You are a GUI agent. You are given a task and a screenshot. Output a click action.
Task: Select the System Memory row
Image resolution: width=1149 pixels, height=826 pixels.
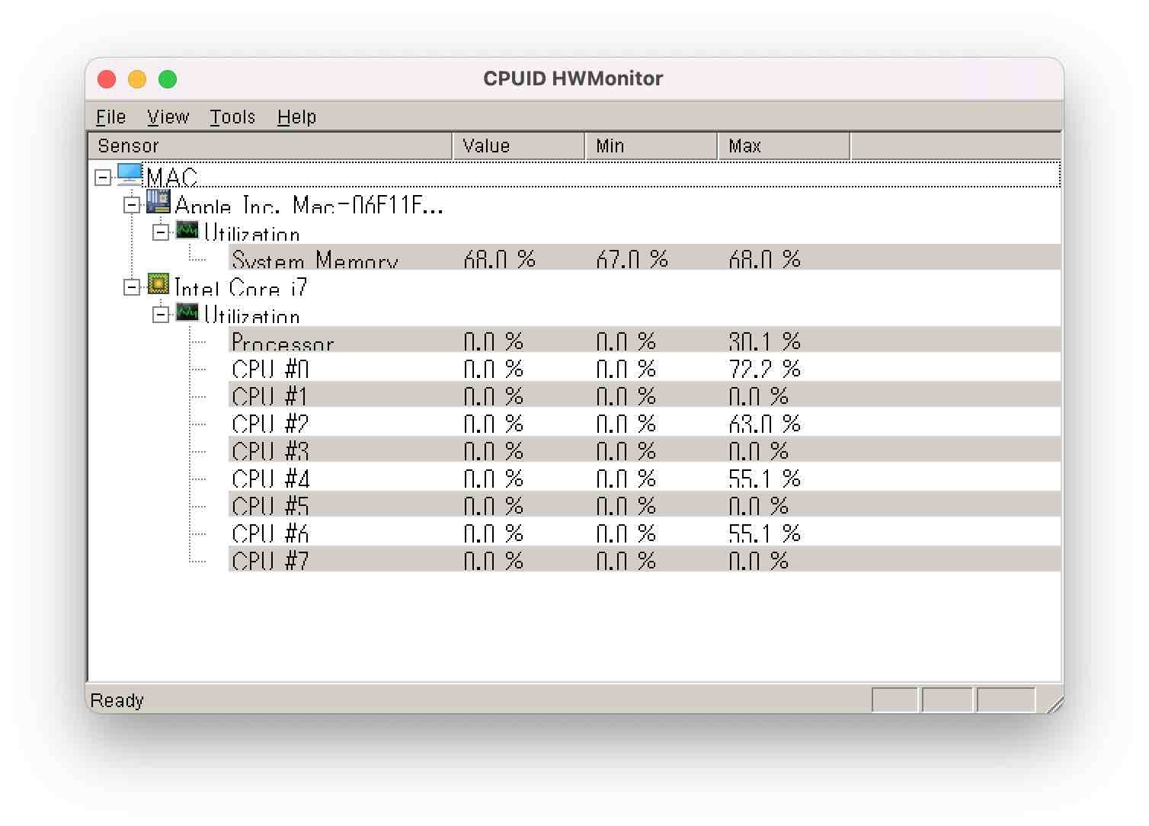click(645, 258)
